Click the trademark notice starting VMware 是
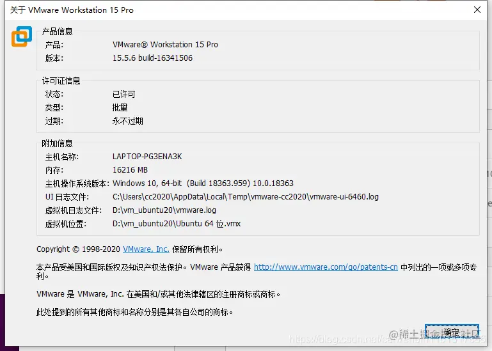The image size is (492, 351). (x=159, y=294)
